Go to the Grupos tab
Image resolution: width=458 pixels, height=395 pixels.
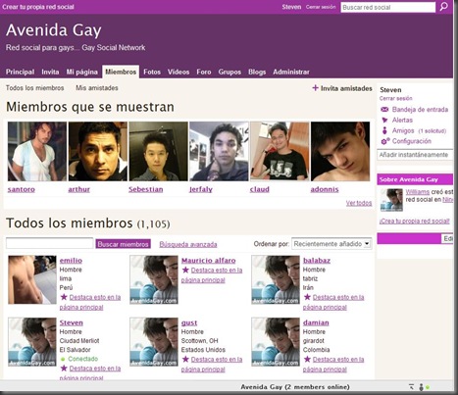click(x=229, y=72)
